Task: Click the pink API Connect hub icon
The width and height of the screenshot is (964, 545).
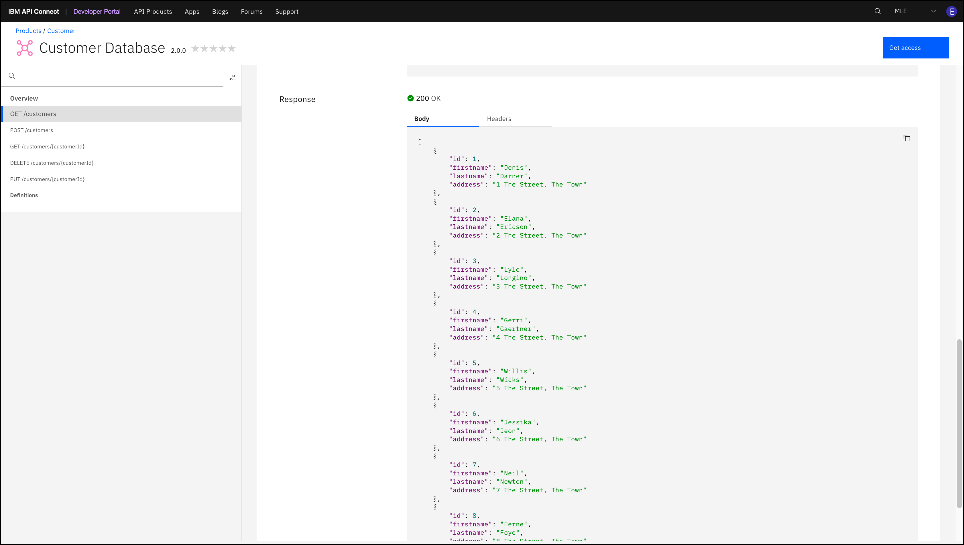Action: [x=25, y=47]
